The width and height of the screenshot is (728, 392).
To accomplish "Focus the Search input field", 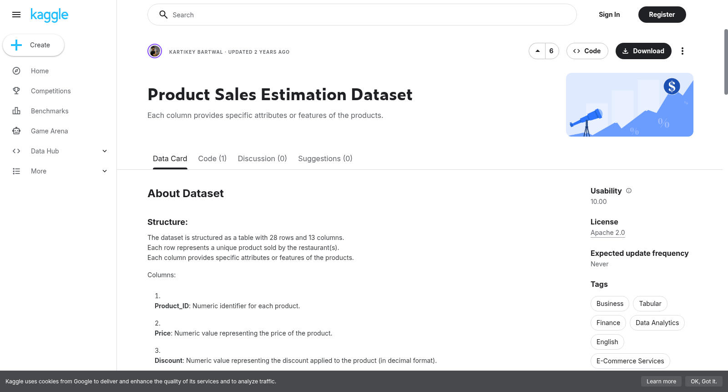I will [x=362, y=15].
